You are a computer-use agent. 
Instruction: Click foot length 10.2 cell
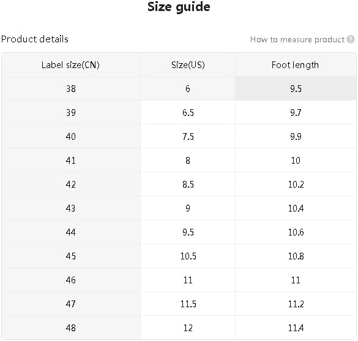pos(296,185)
